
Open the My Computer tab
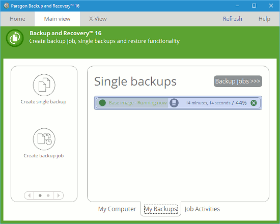coord(117,209)
